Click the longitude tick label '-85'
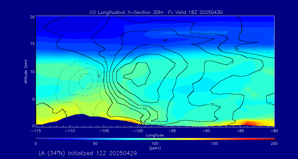This screenshot has height=159, width=298. [x=240, y=131]
